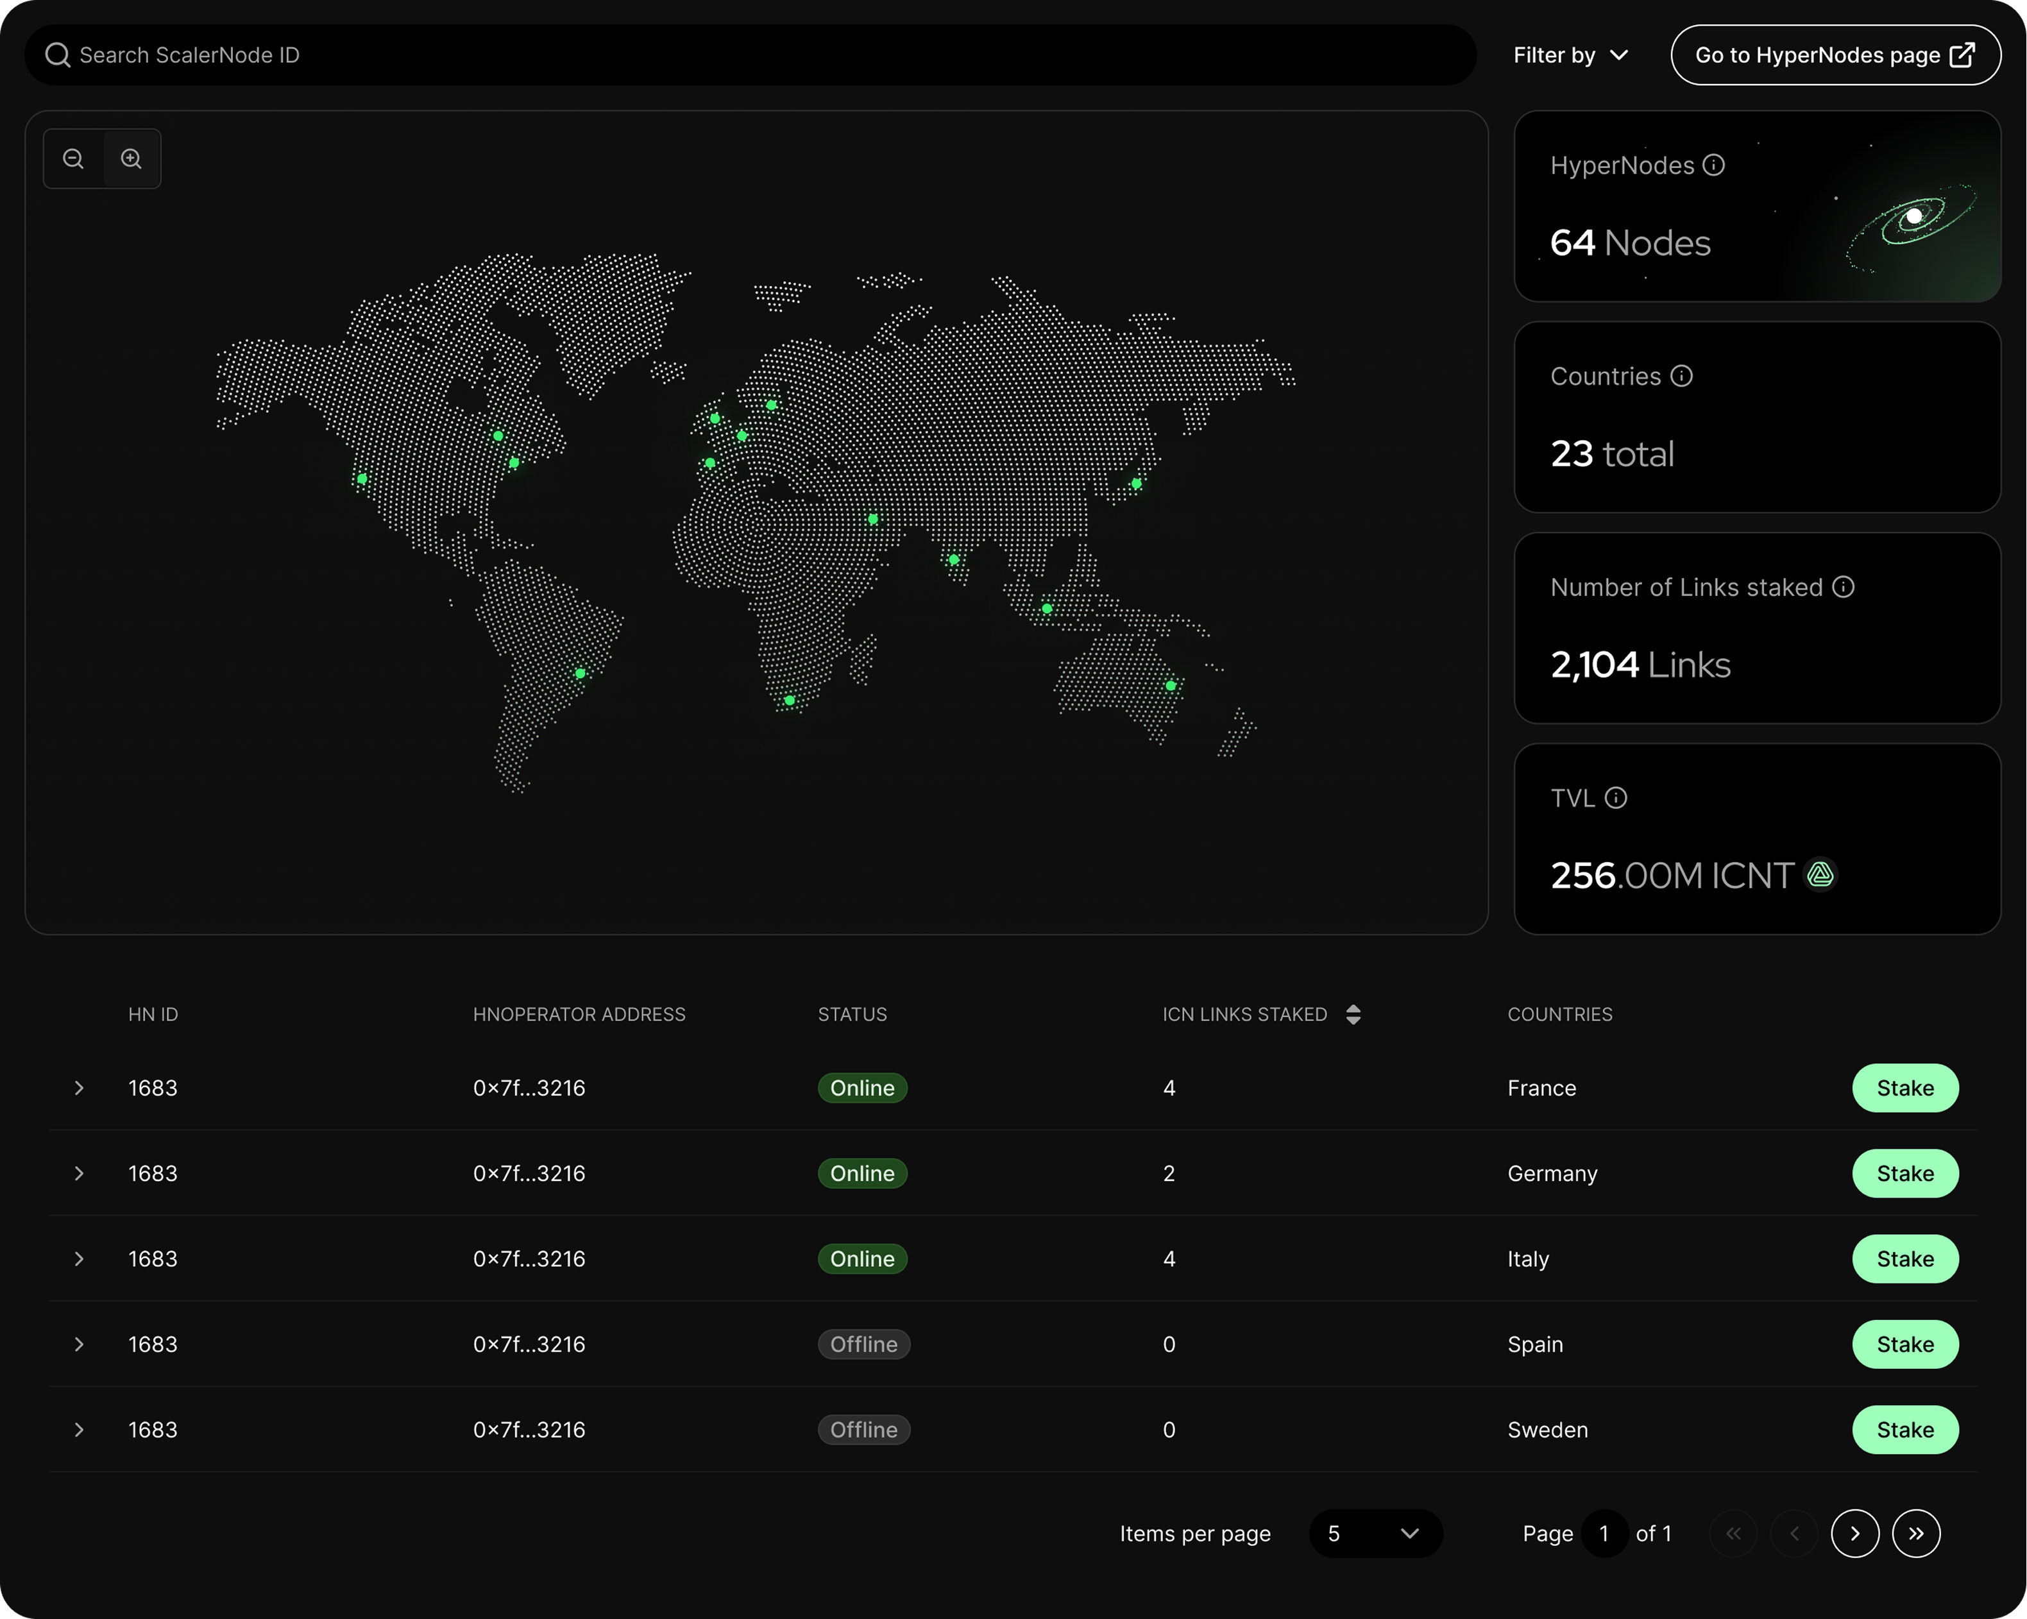The image size is (2027, 1619).
Task: Click the green node dot in South America
Action: pyautogui.click(x=580, y=673)
